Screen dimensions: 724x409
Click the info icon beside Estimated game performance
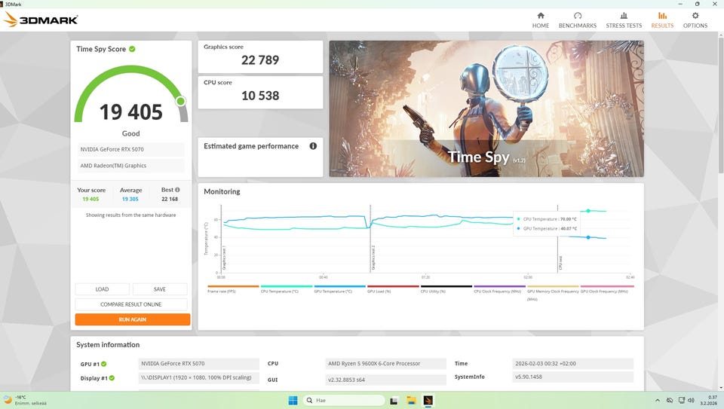pyautogui.click(x=313, y=146)
